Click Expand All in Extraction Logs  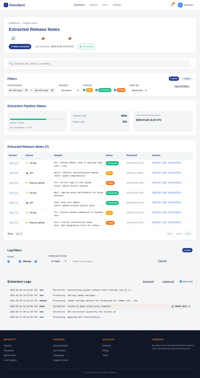tap(148, 282)
